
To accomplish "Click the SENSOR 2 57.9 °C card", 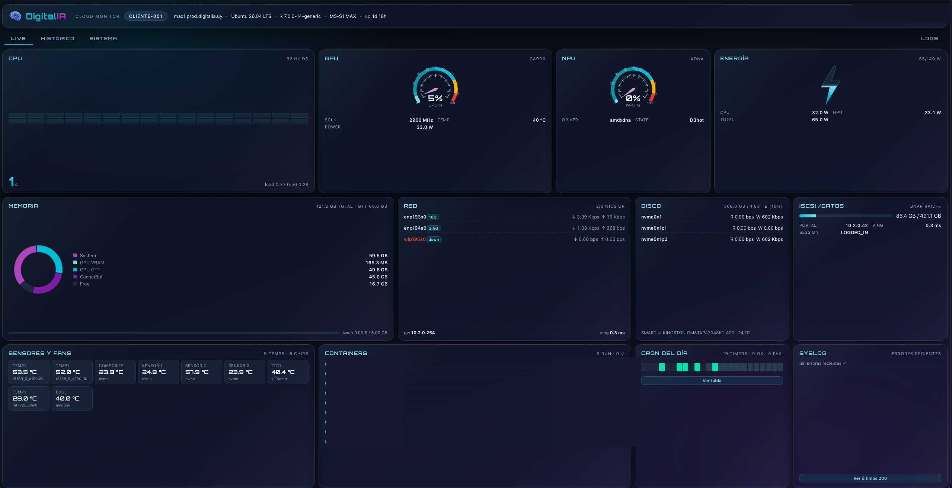I will [201, 372].
